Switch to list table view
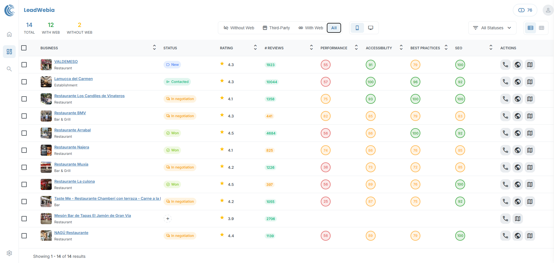 pos(530,28)
